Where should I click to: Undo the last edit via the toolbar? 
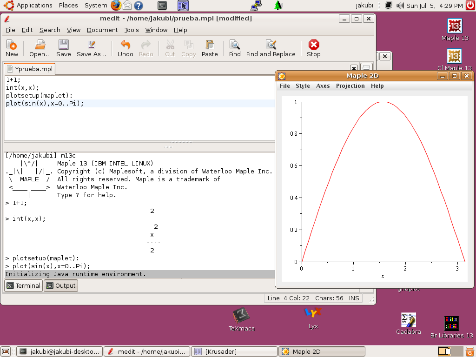(125, 48)
